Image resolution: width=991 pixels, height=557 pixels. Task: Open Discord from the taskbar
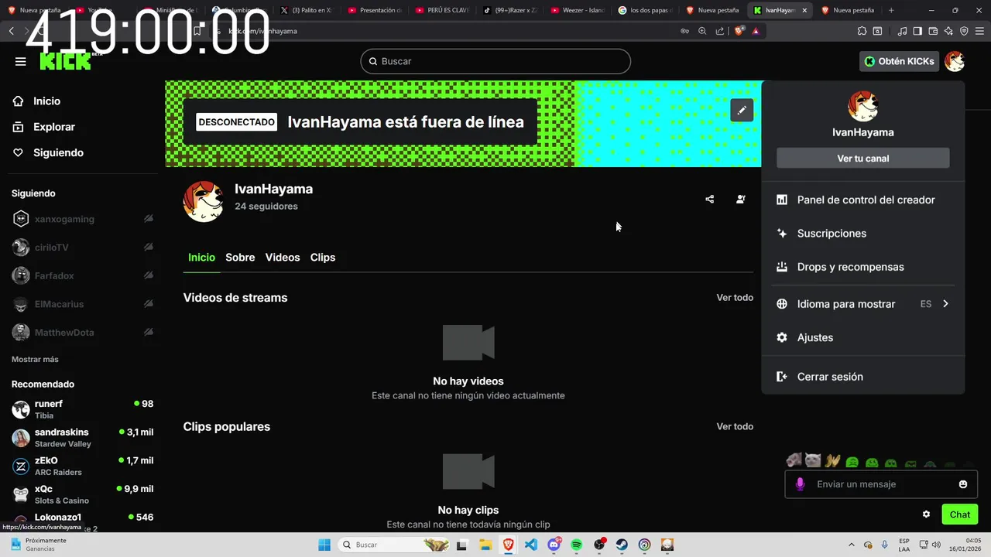click(x=554, y=545)
